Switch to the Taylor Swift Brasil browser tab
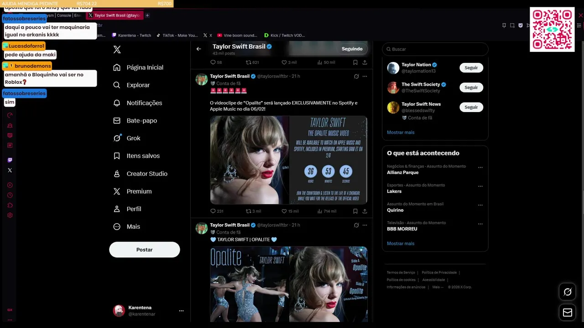 [115, 15]
